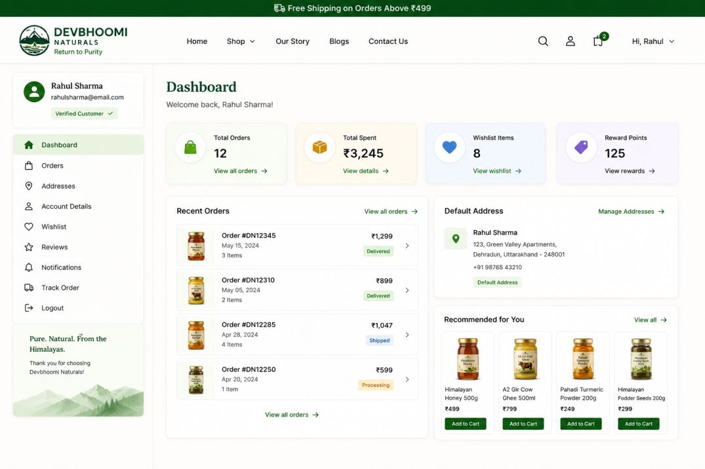This screenshot has width=705, height=469.
Task: Click View wishlist link
Action: (x=497, y=171)
